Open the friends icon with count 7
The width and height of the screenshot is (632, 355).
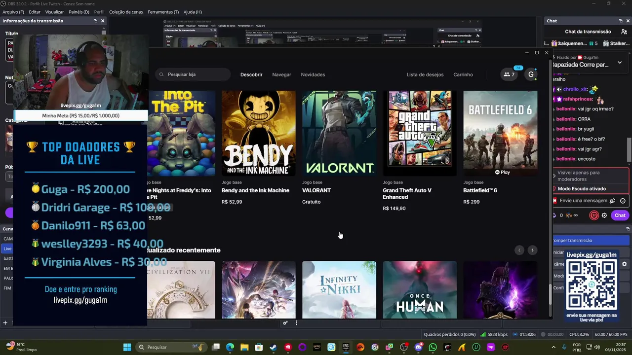coord(509,74)
